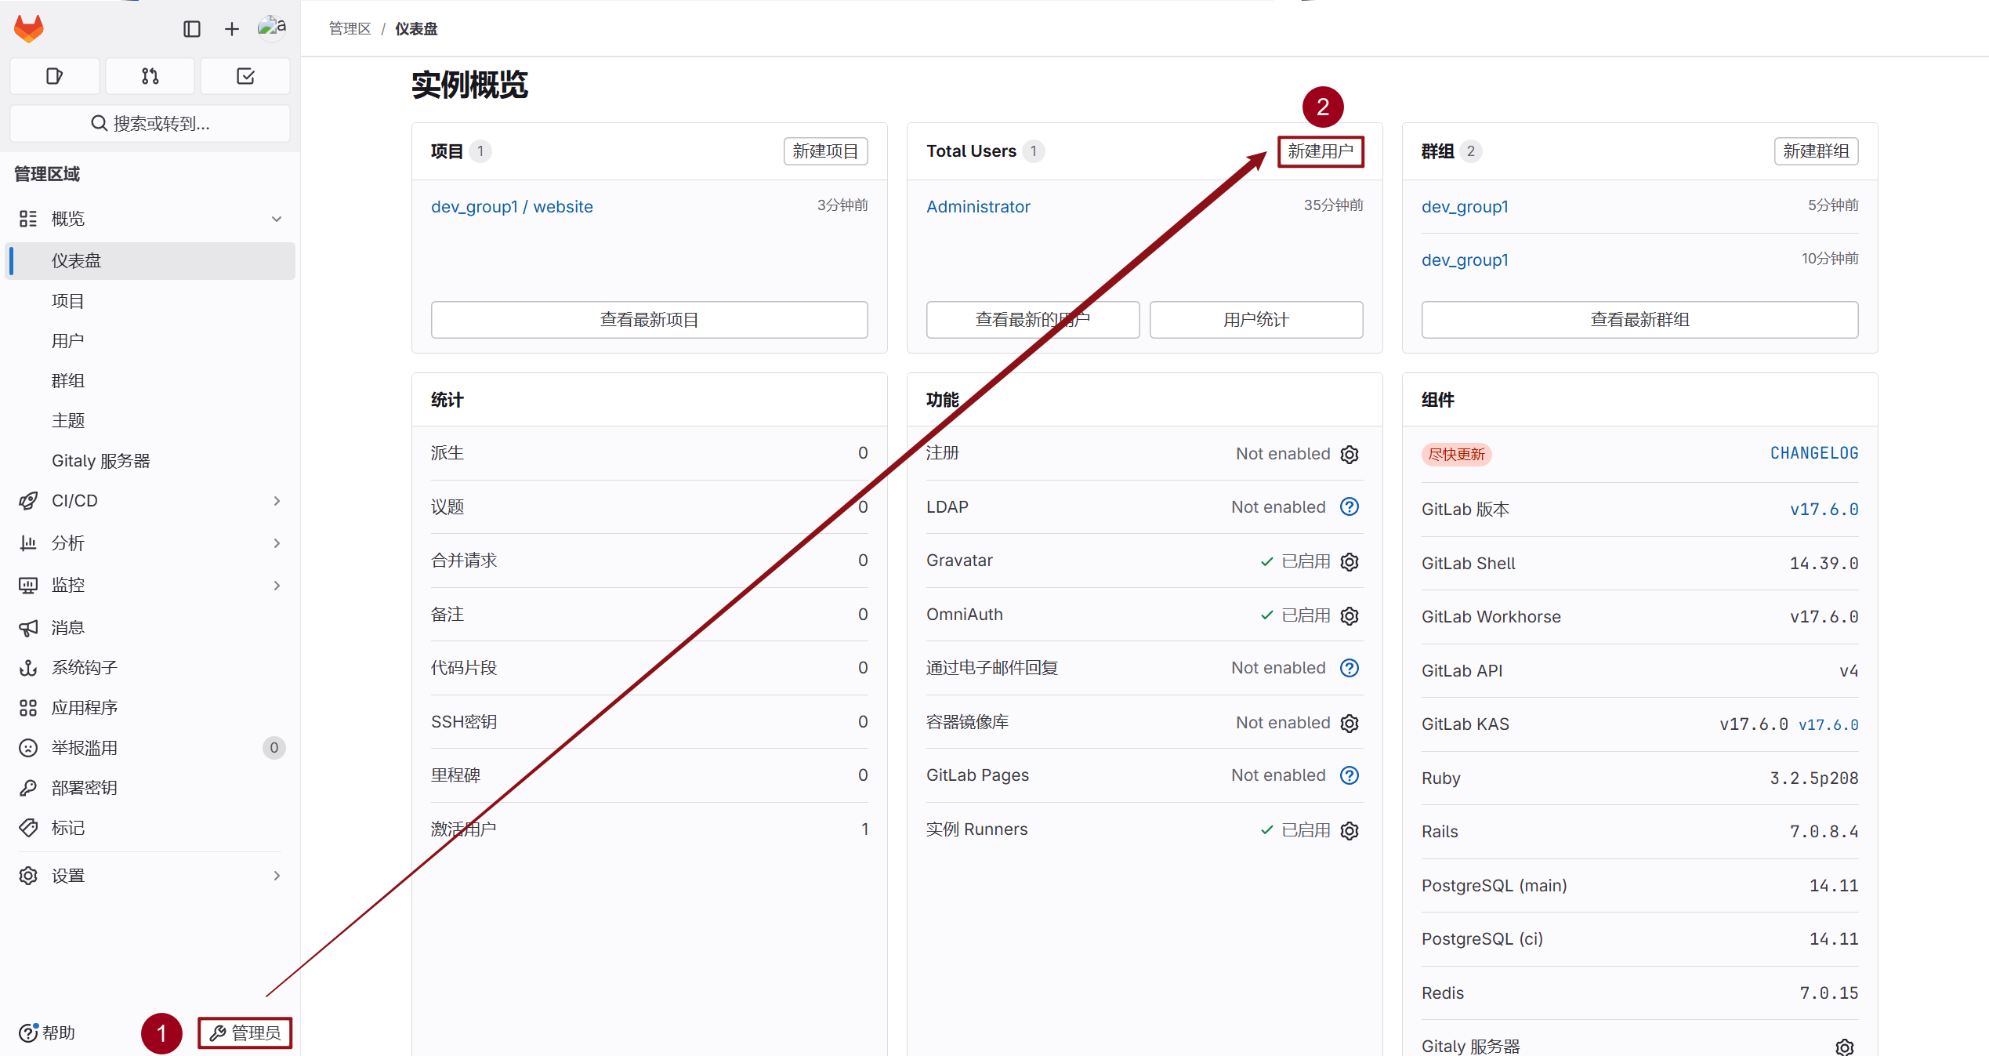
Task: Open settings gear for 注册 feature
Action: click(x=1350, y=454)
